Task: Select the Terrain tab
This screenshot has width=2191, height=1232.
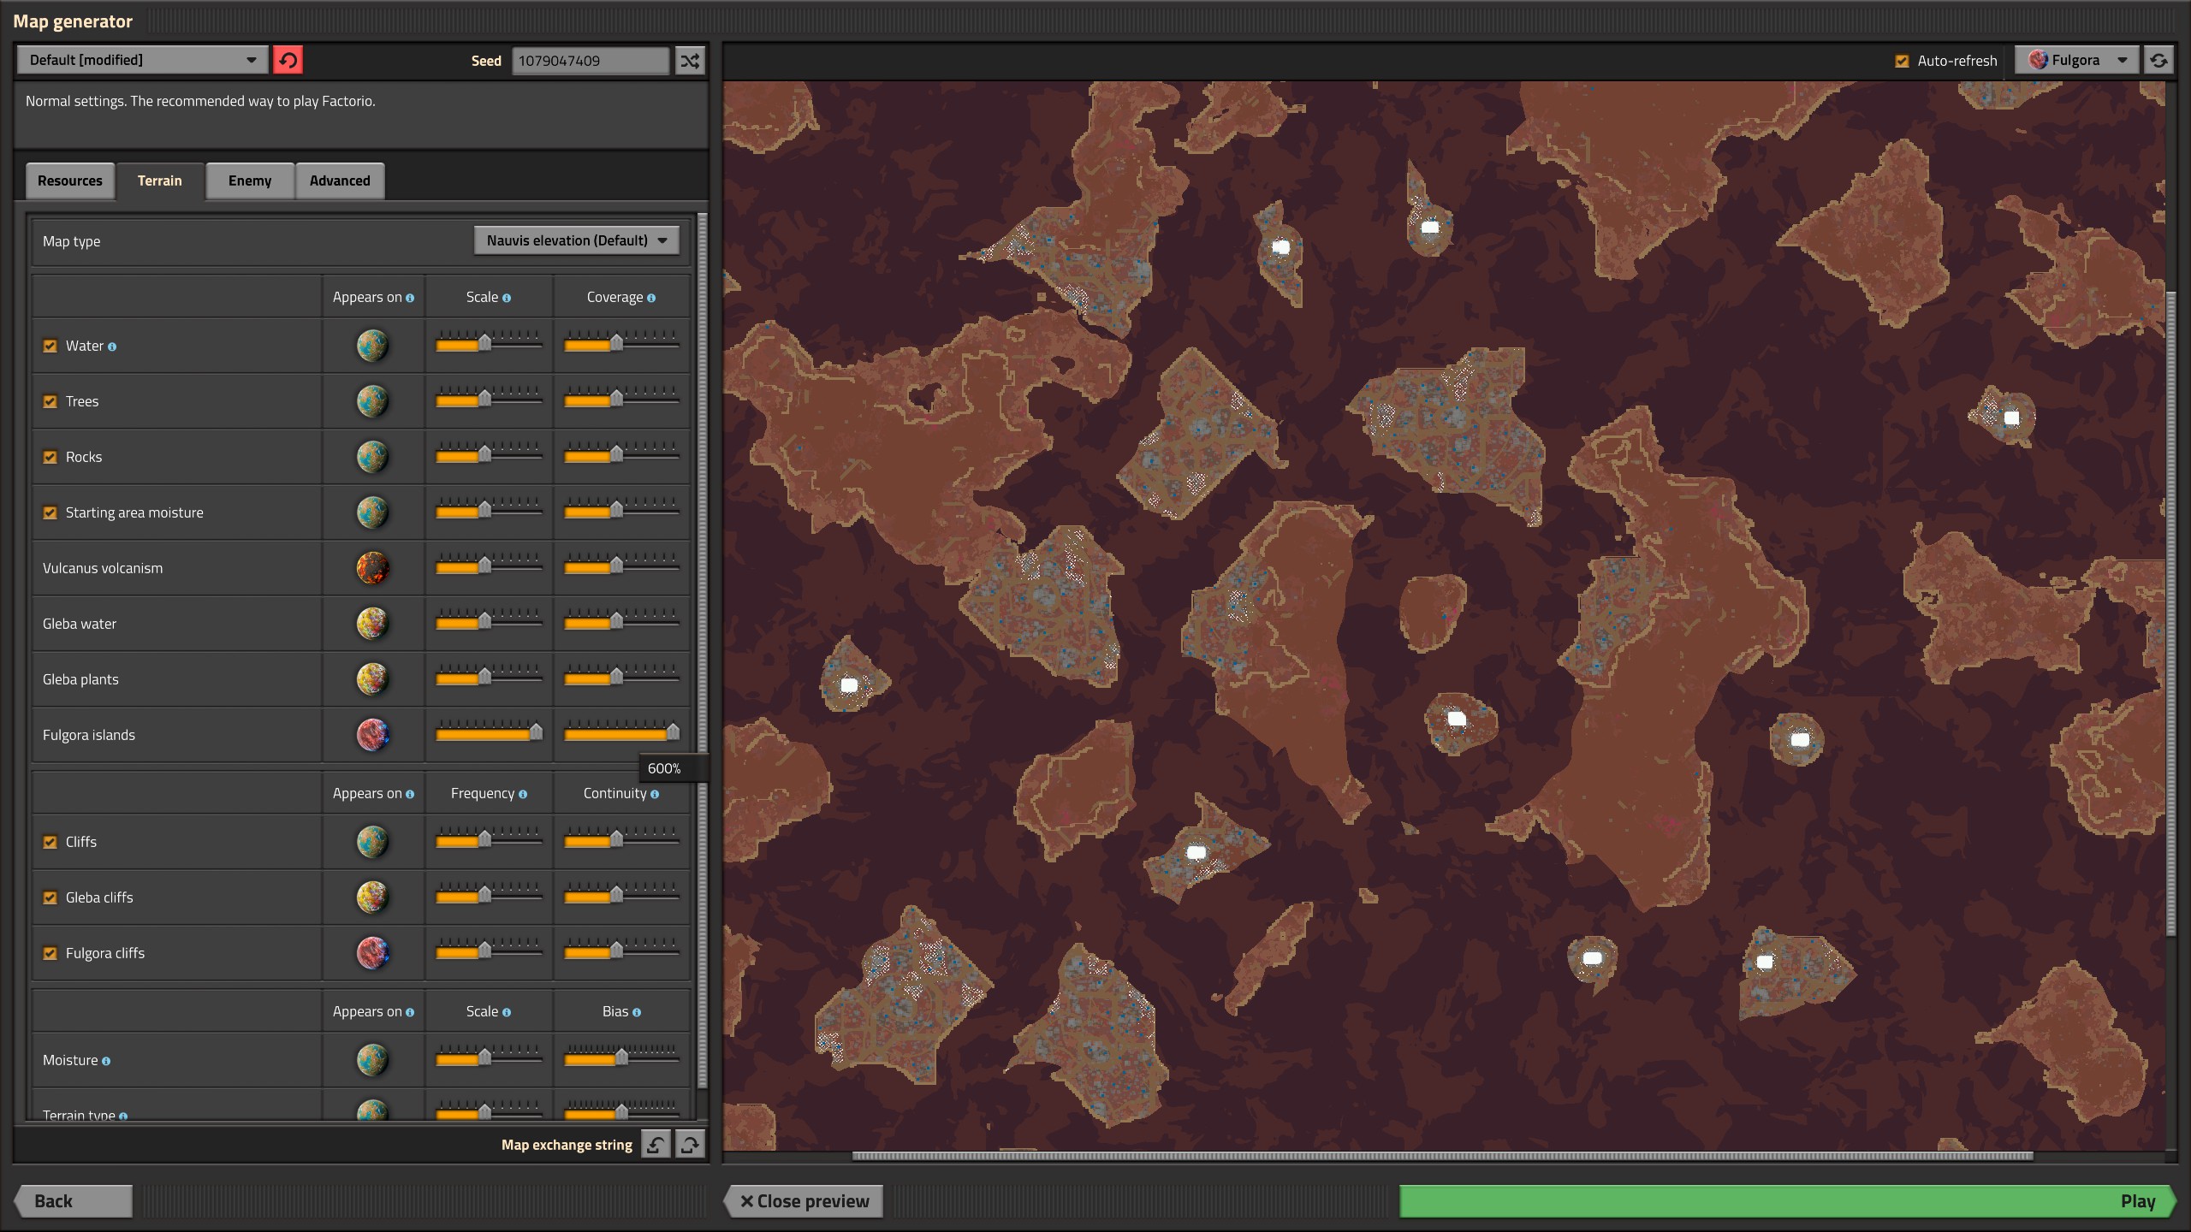Action: 160,181
